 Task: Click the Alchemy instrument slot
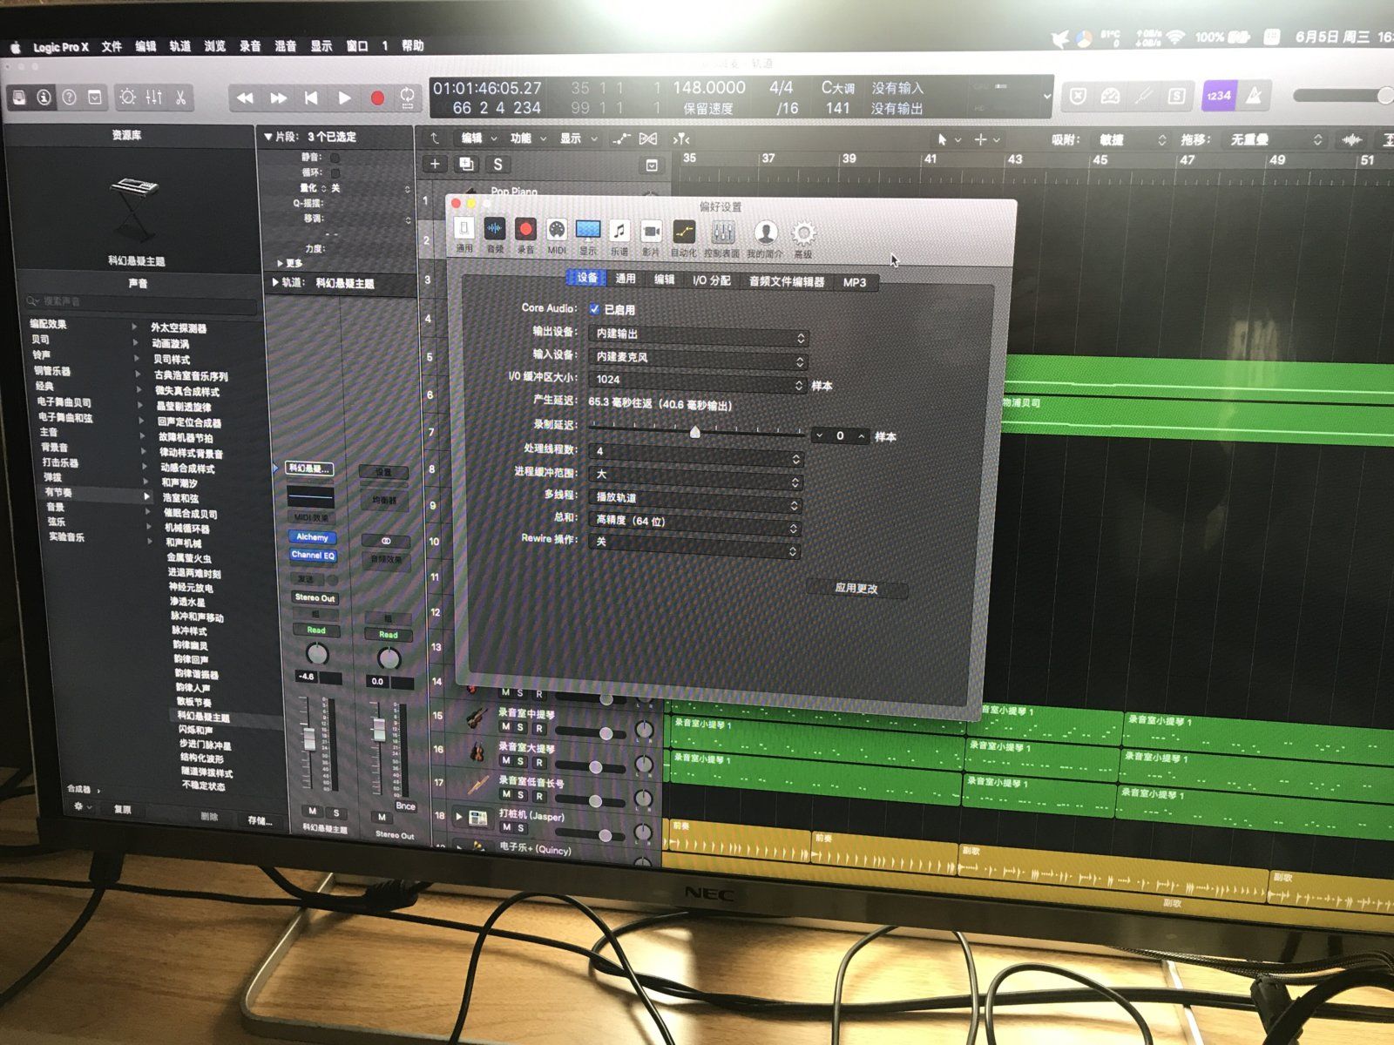(x=312, y=537)
